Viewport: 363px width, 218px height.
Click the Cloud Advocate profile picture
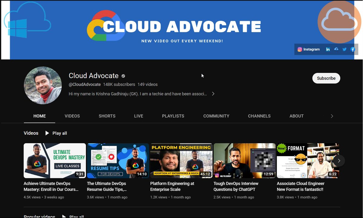click(x=43, y=85)
